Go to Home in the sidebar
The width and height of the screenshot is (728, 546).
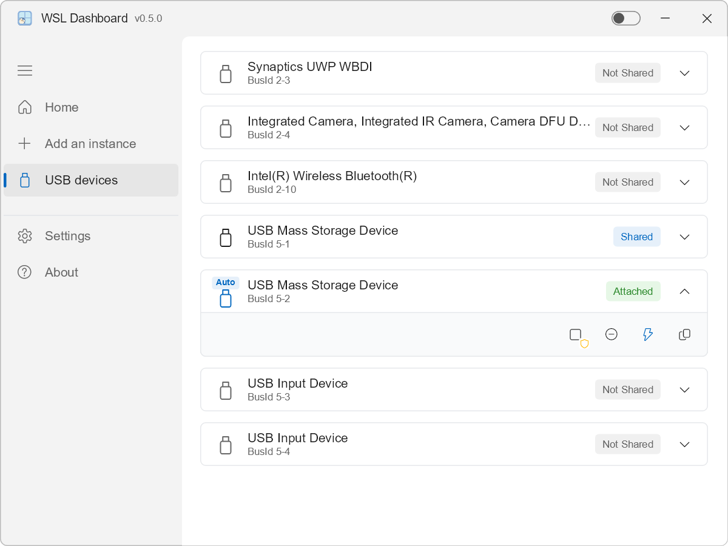pos(91,107)
